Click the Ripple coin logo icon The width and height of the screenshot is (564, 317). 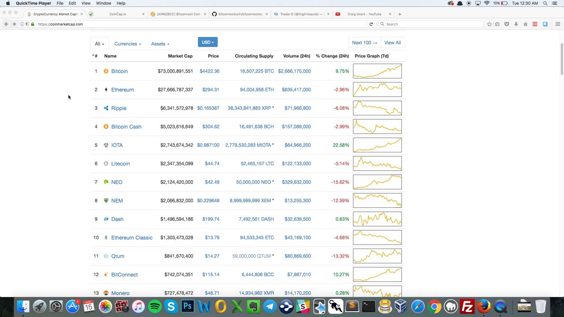point(106,108)
